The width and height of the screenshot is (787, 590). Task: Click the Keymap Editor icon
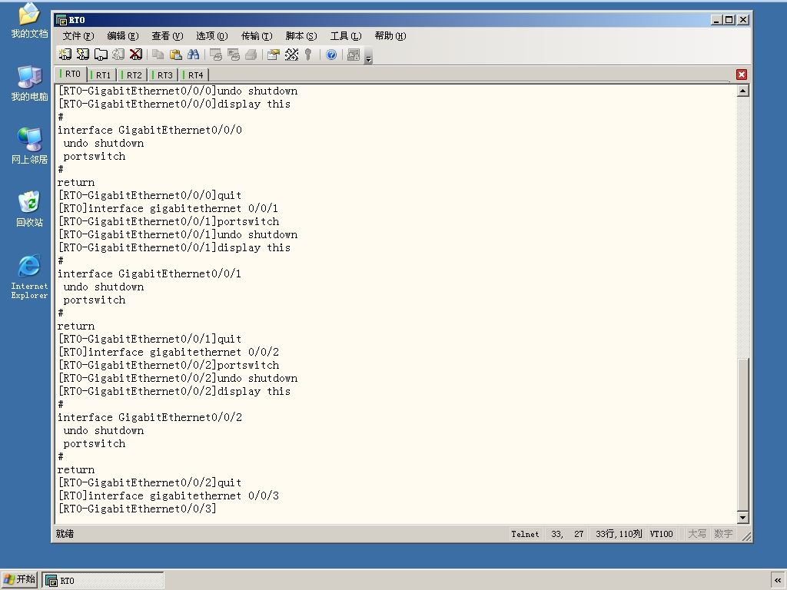tap(291, 55)
